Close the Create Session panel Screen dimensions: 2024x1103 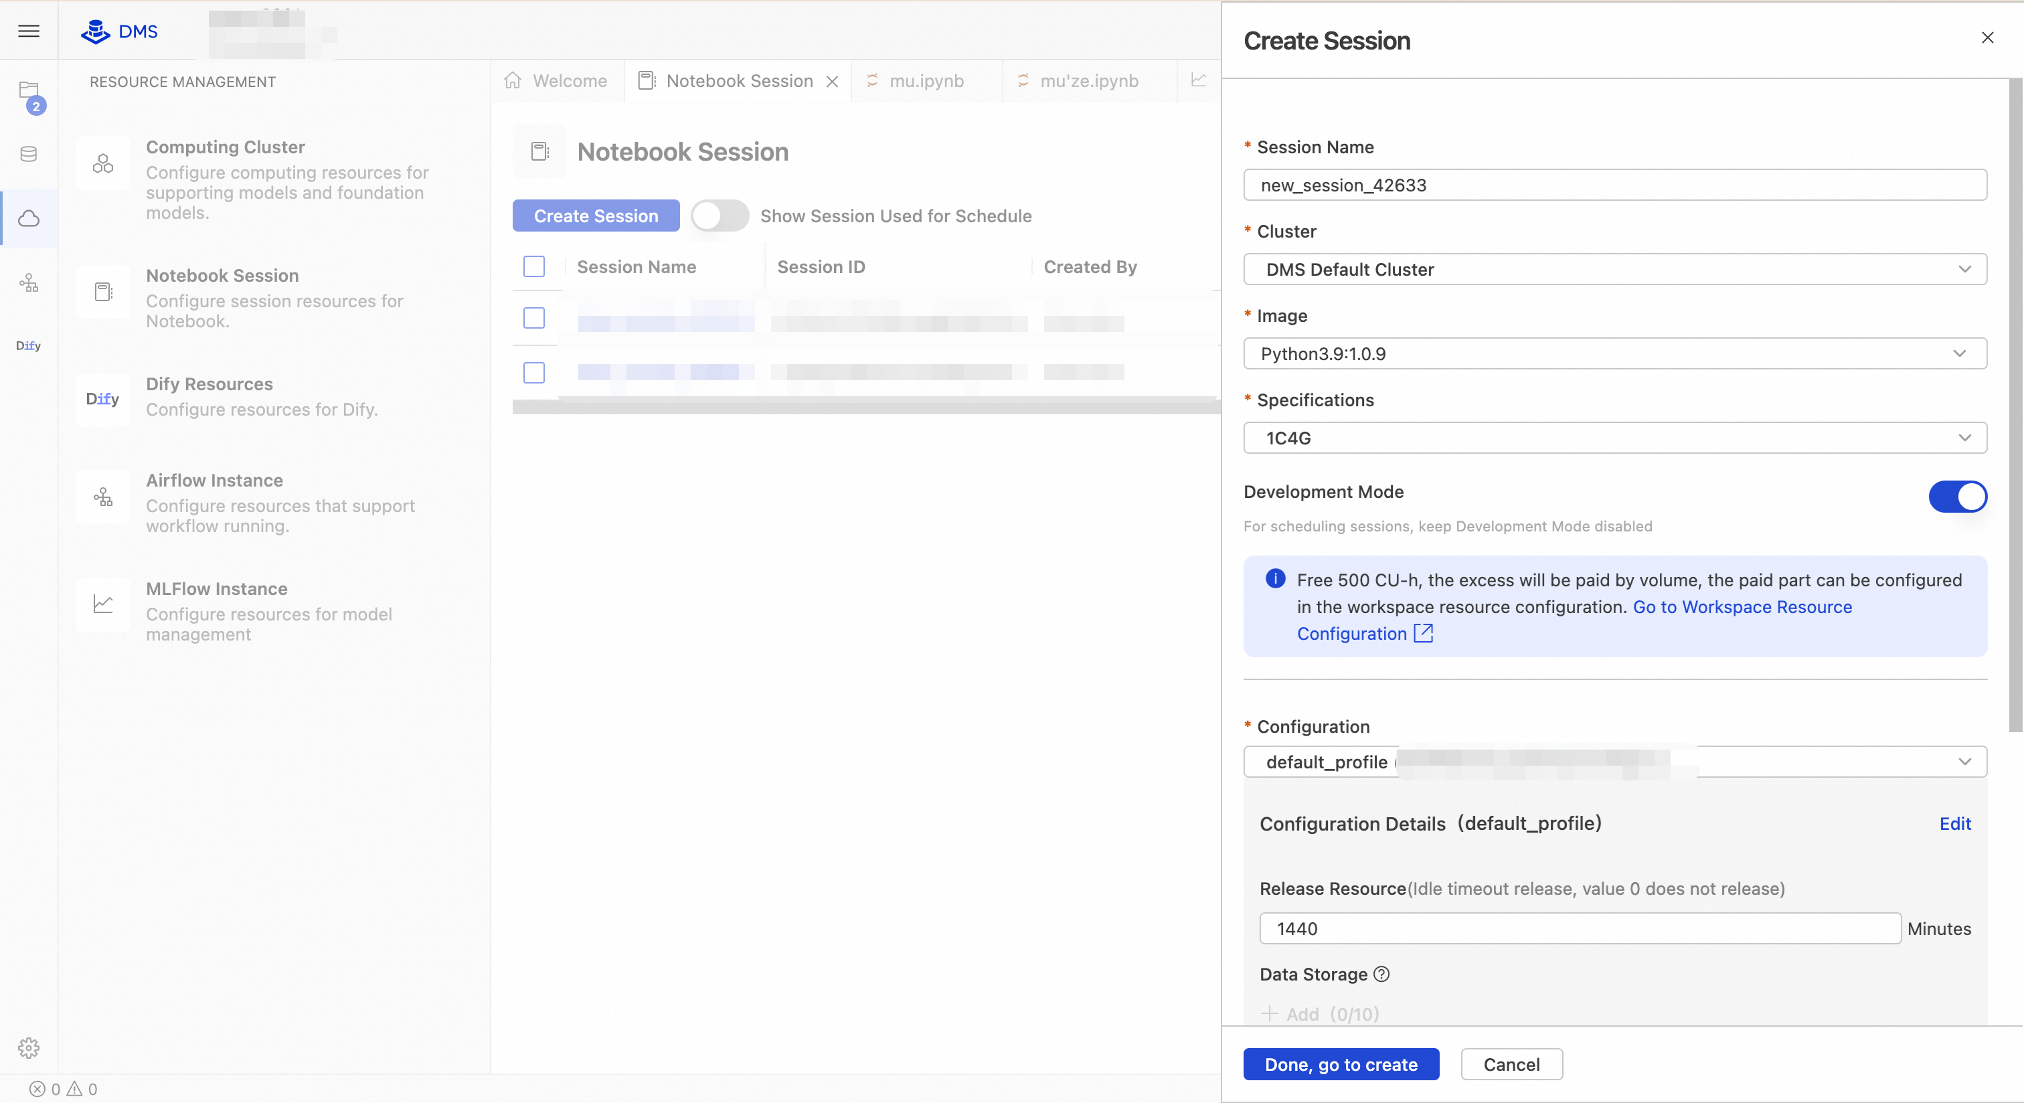pos(1987,37)
